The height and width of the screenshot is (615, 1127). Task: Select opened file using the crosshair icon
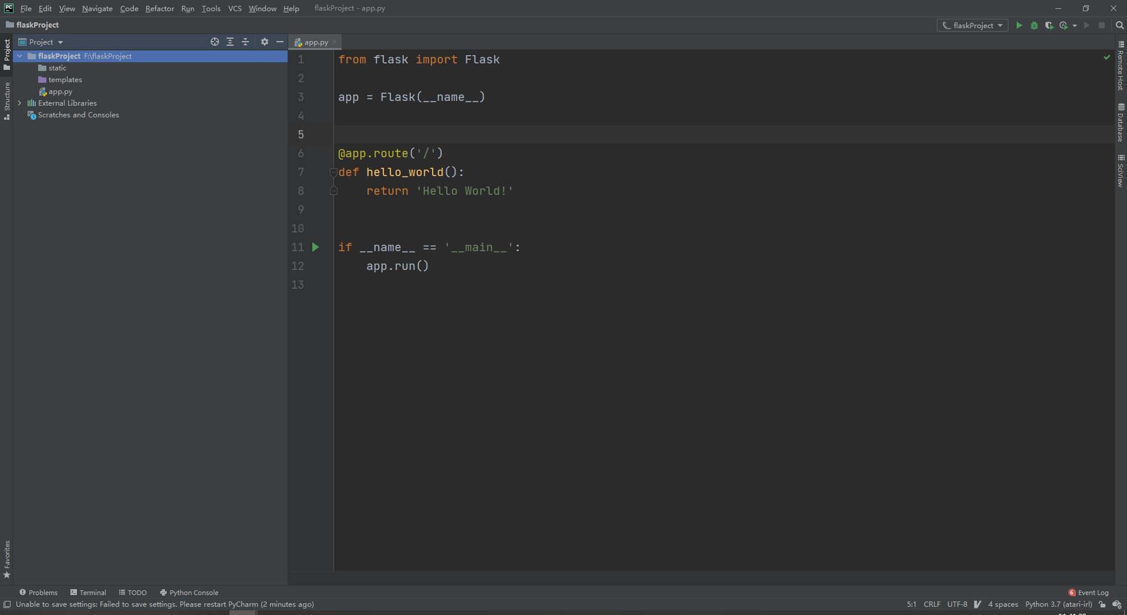pos(215,42)
